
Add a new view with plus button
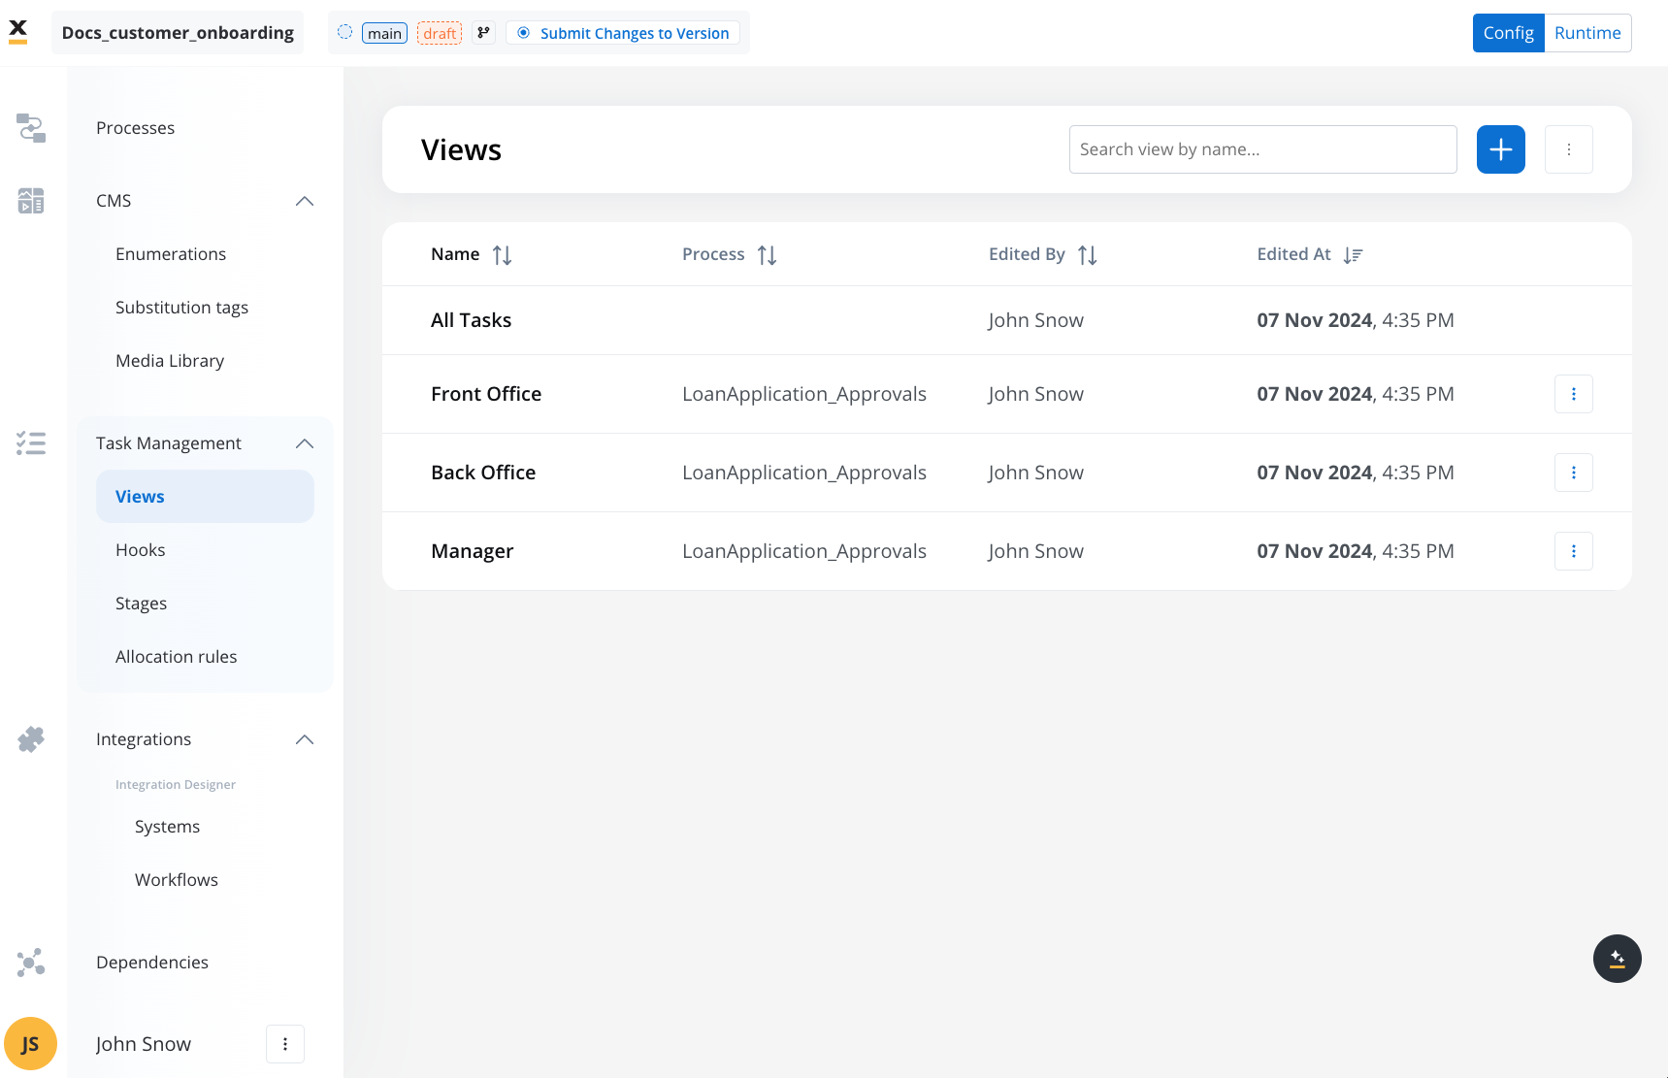coord(1501,149)
